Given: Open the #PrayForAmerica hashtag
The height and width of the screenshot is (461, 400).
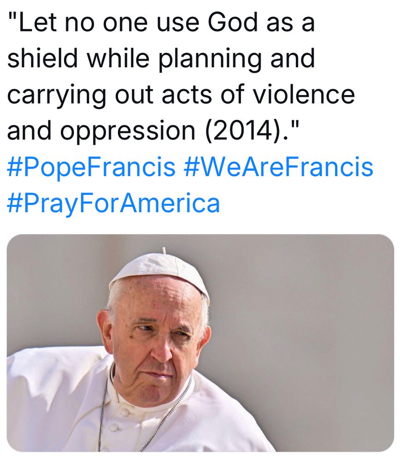Looking at the screenshot, I should (x=113, y=204).
